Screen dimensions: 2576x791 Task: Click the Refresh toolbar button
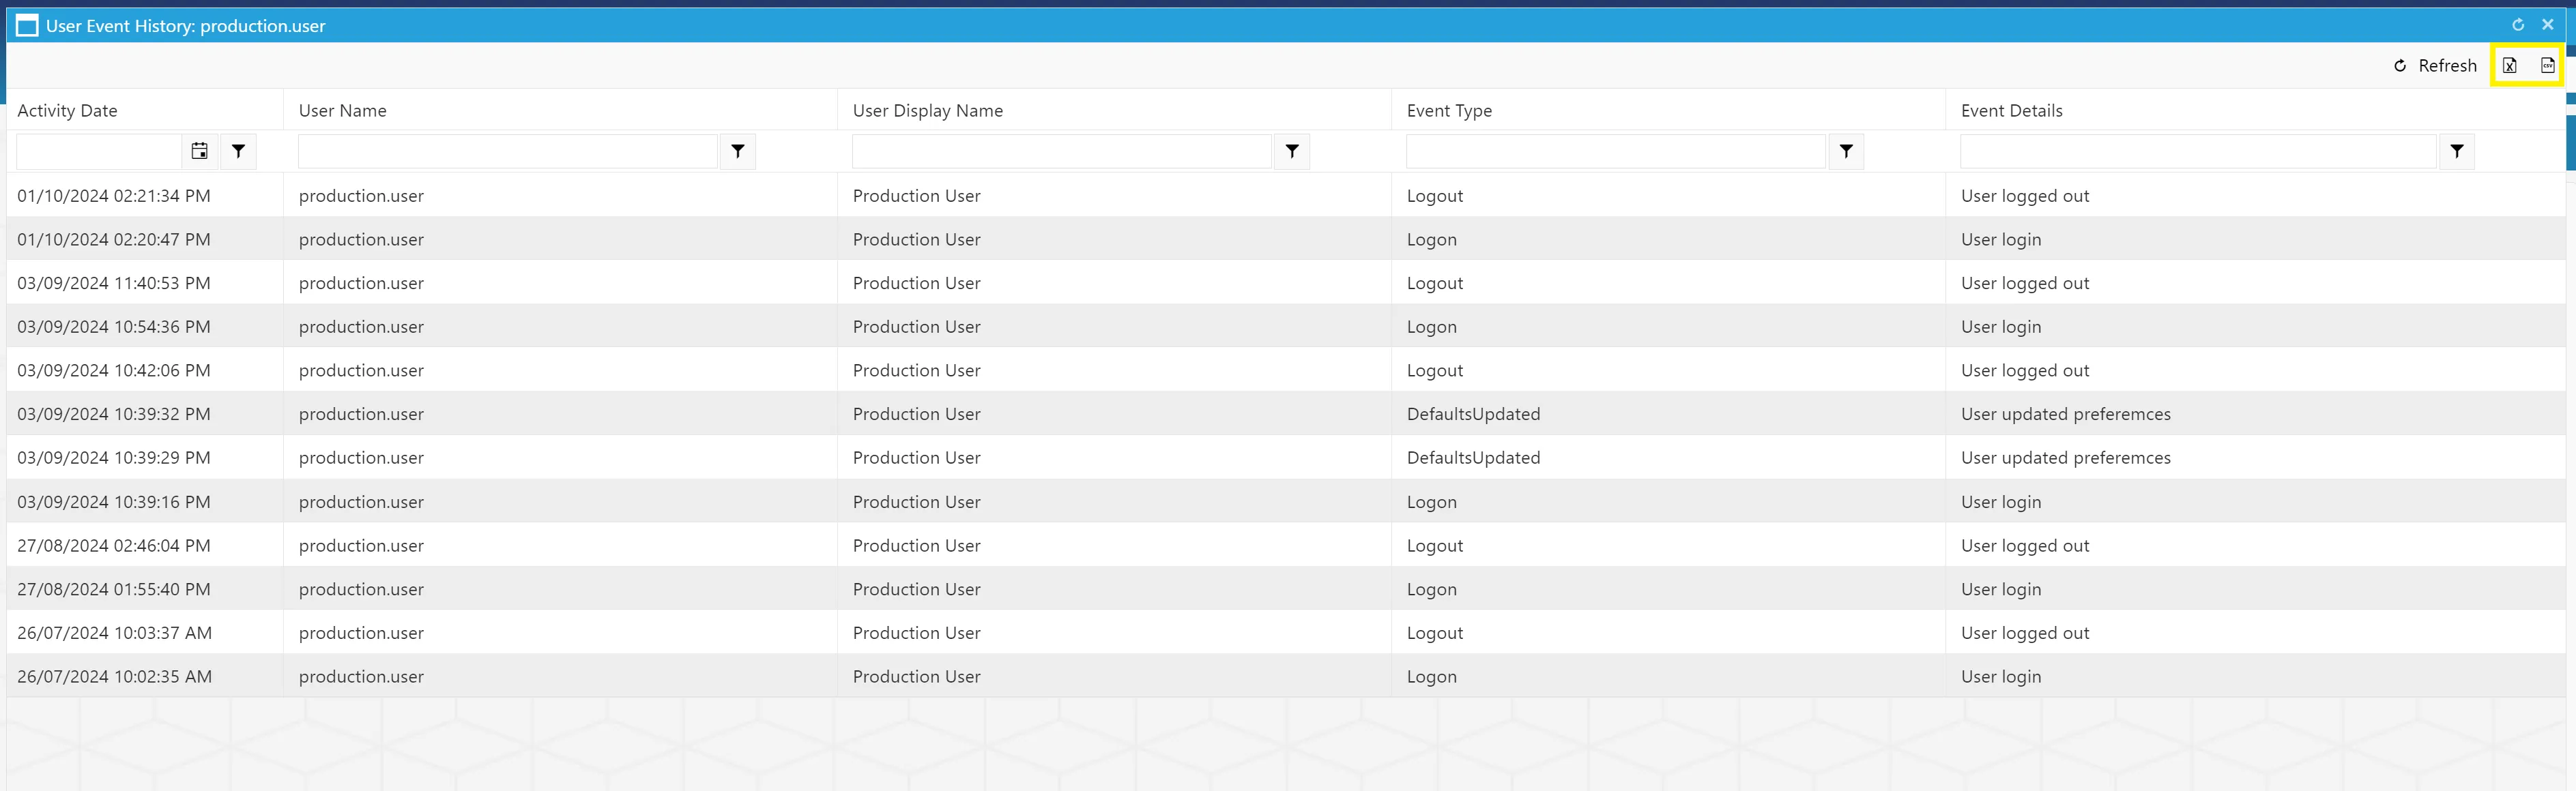pyautogui.click(x=2435, y=66)
